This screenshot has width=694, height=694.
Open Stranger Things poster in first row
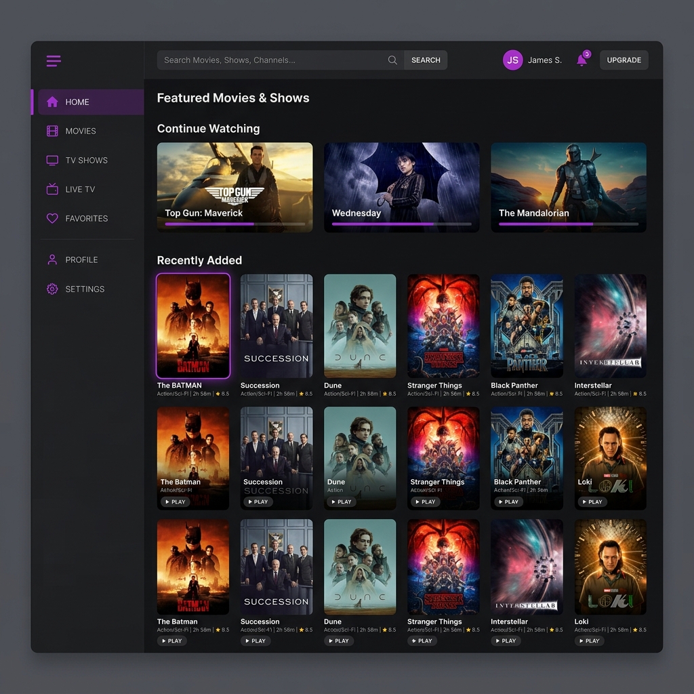click(443, 326)
